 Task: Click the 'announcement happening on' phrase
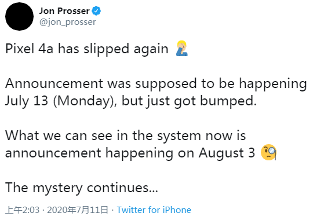(100, 153)
